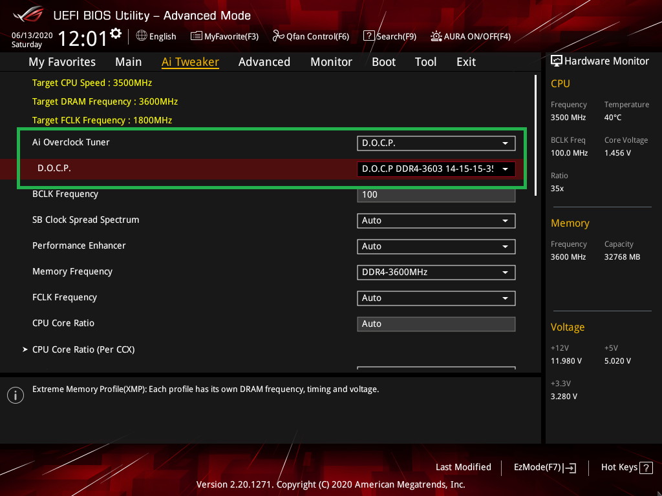Open MyFavorite(F3) from the top bar
The width and height of the screenshot is (662, 496).
[224, 36]
